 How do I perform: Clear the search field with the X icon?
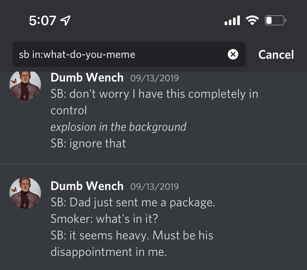[233, 55]
